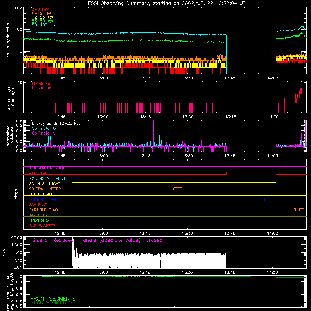Click the 'REAR SEGMENTS' legend label
311x311 pixels.
[51, 303]
